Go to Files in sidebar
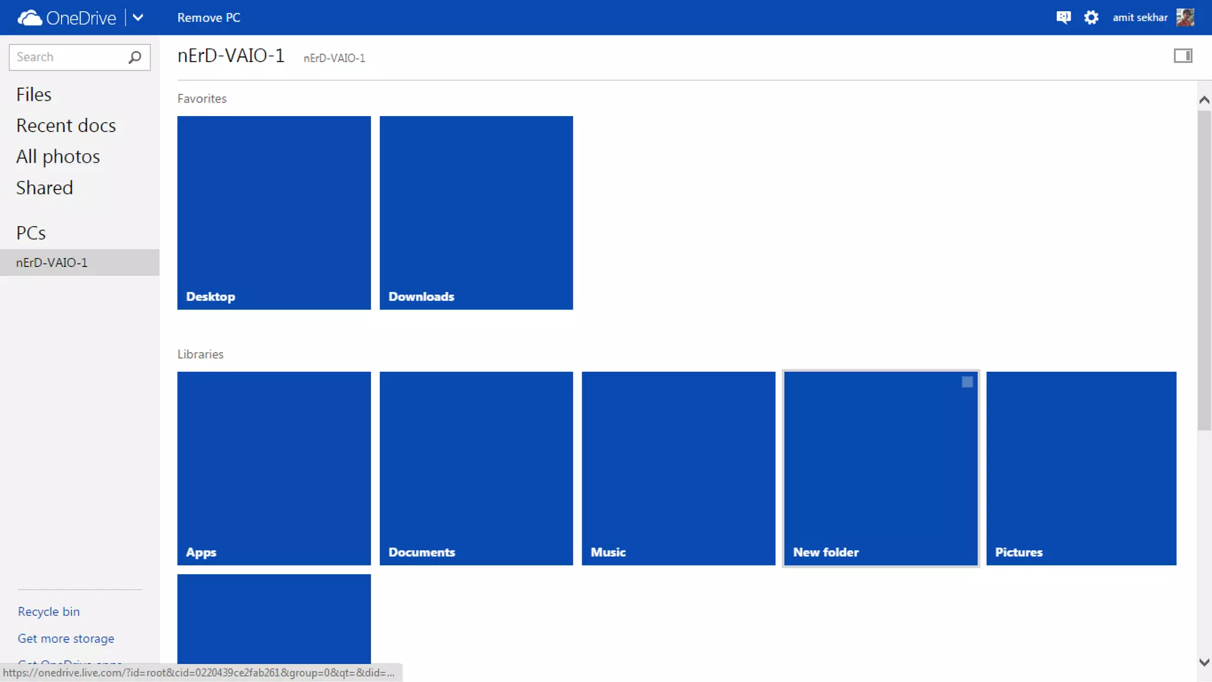 34,95
